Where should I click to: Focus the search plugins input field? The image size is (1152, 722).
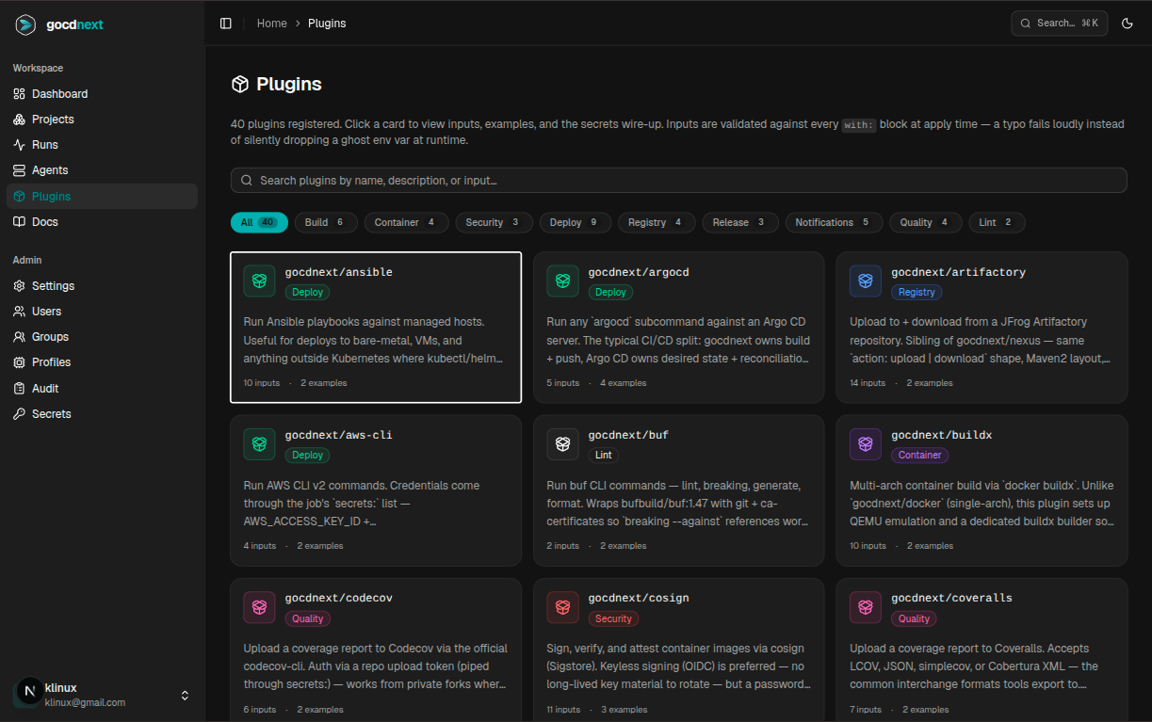pos(678,180)
